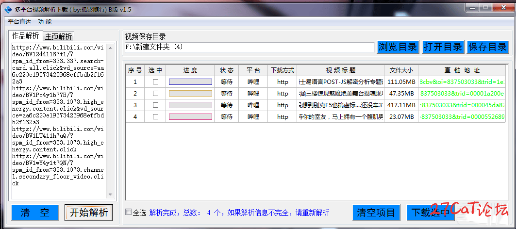
Task: Click the direct link with trid=000045da87
Action: tap(462, 105)
